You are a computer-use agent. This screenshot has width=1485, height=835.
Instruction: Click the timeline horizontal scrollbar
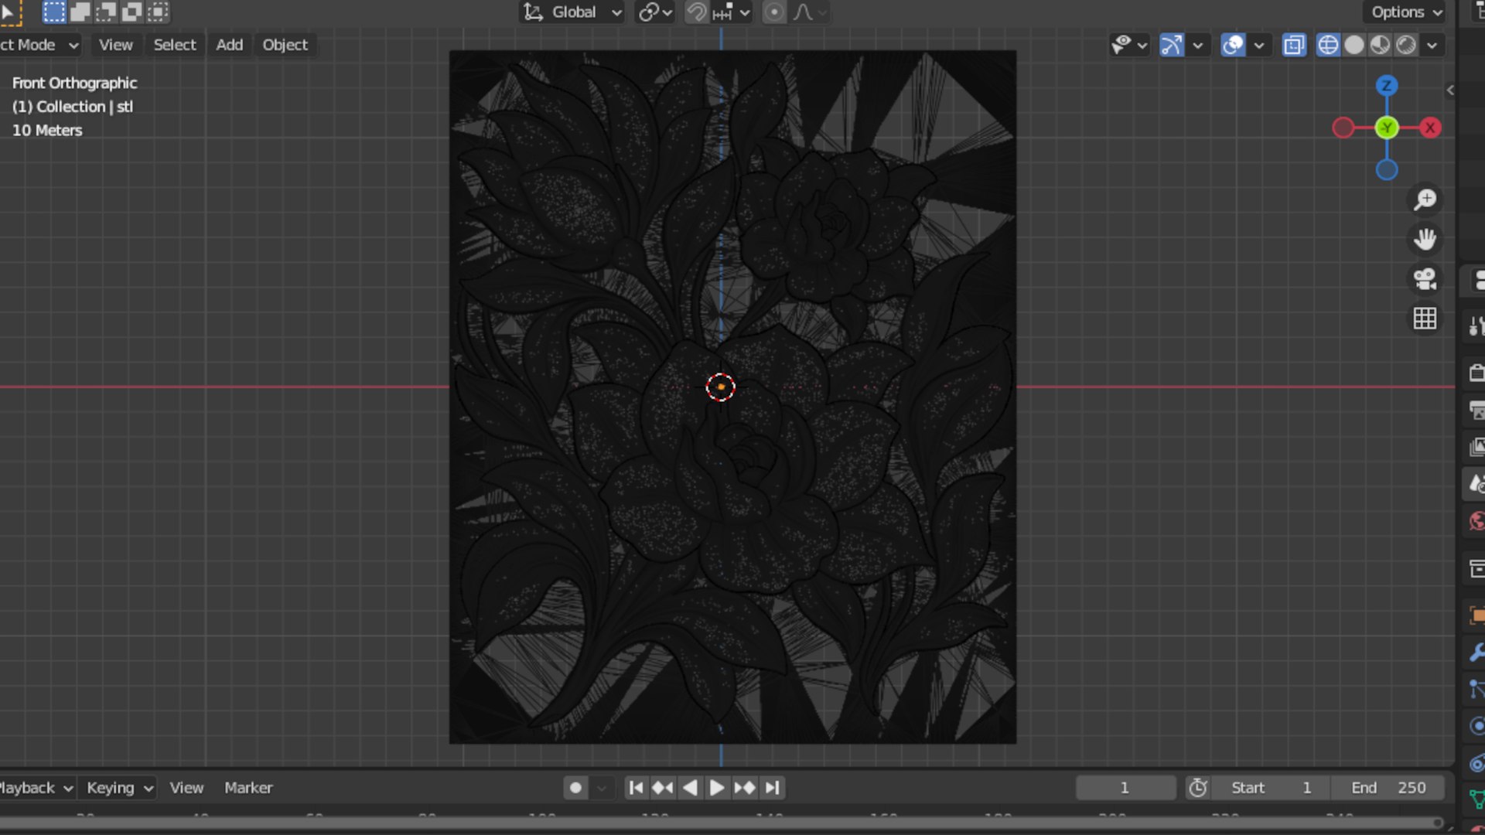(719, 823)
